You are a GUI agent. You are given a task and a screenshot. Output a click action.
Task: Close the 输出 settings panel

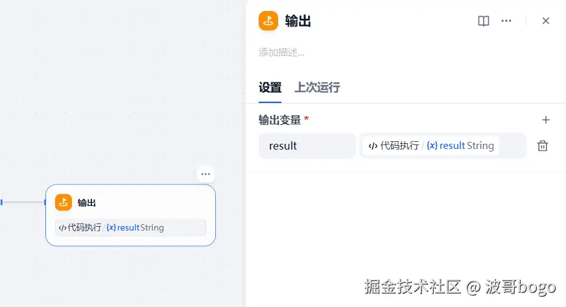[546, 21]
